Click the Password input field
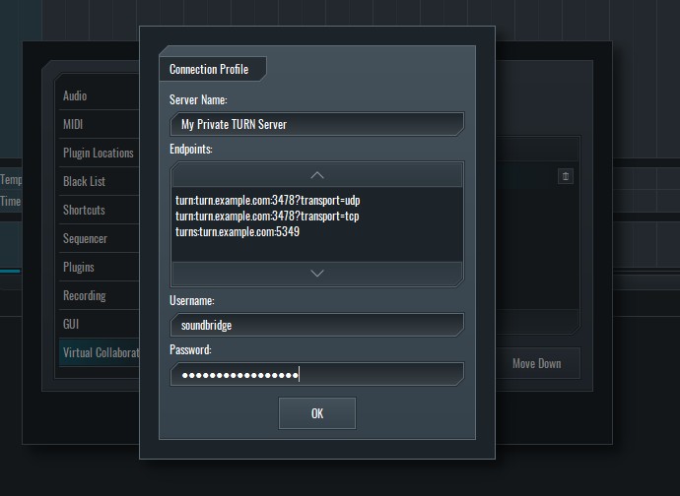Viewport: 680px width, 496px height. [317, 374]
